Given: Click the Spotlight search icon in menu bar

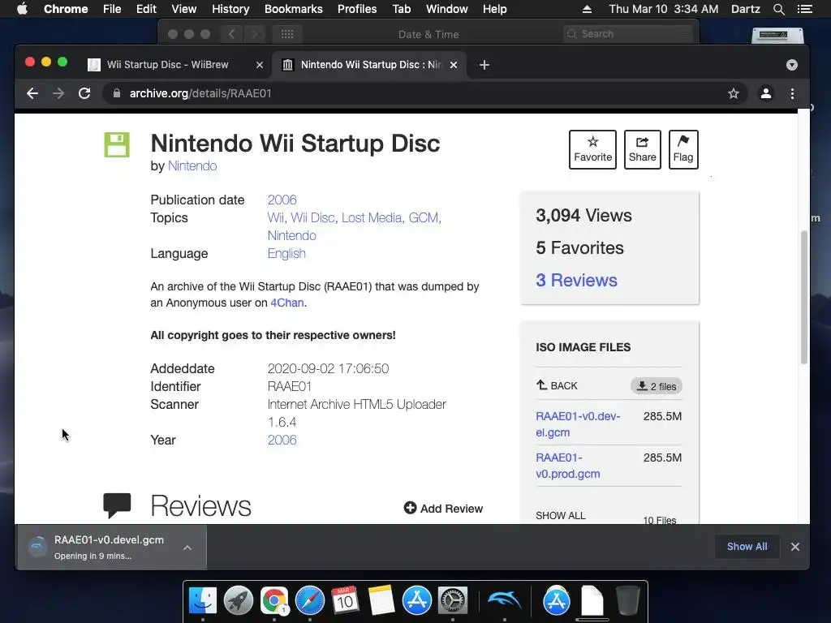Looking at the screenshot, I should tap(778, 9).
